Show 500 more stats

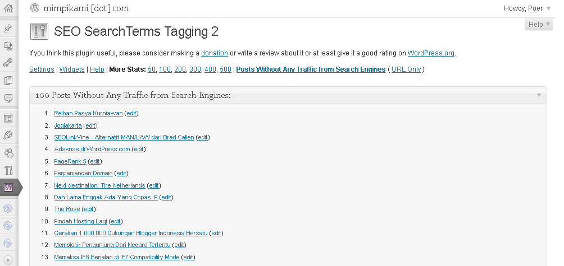[x=225, y=69]
